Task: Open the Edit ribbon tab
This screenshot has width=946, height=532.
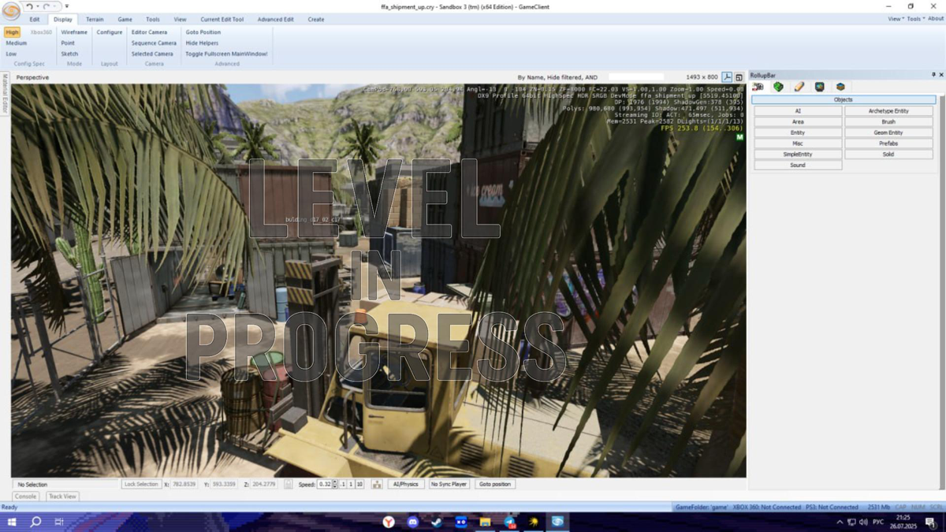Action: pos(35,19)
